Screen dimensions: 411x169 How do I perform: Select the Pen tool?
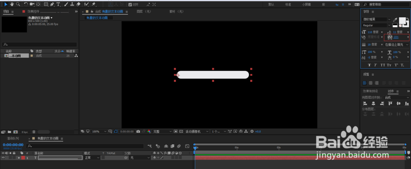[52, 4]
